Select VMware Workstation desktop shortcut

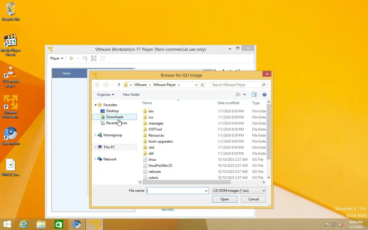11,107
